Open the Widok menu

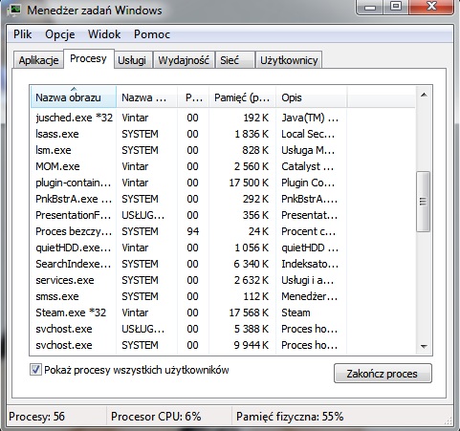pos(104,34)
